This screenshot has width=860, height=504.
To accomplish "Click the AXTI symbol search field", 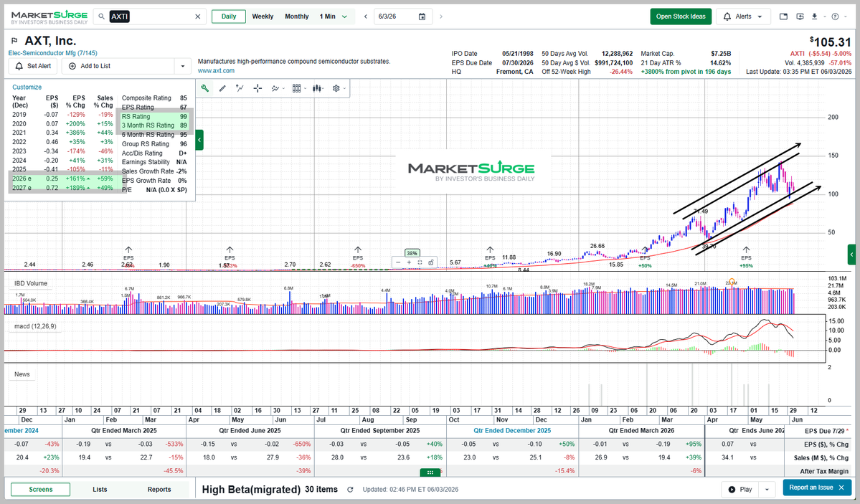I will pyautogui.click(x=151, y=16).
